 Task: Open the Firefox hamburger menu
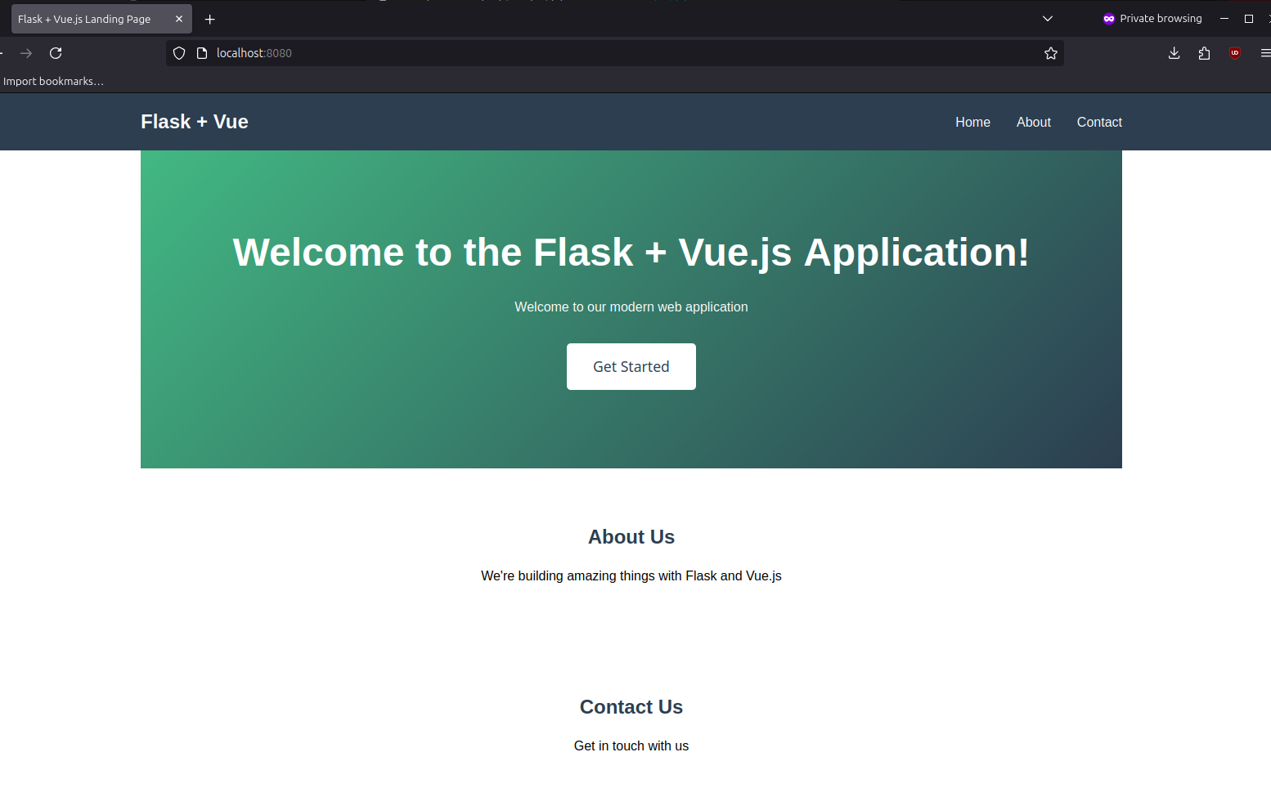click(1265, 53)
